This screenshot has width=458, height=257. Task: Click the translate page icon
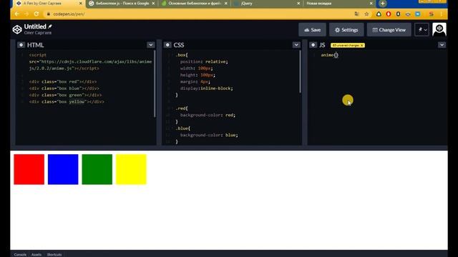coord(356,14)
